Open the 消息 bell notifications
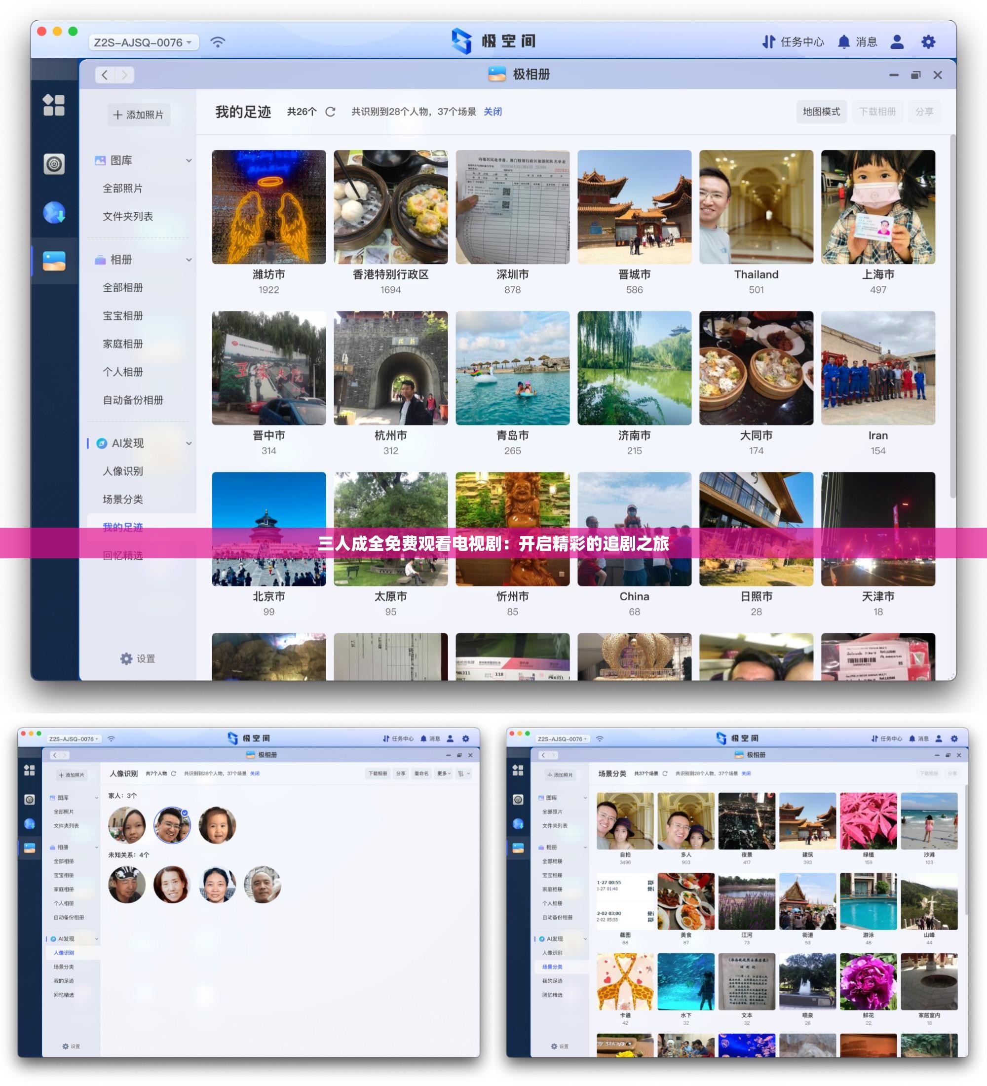Viewport: 987px width, 1086px height. 844,42
